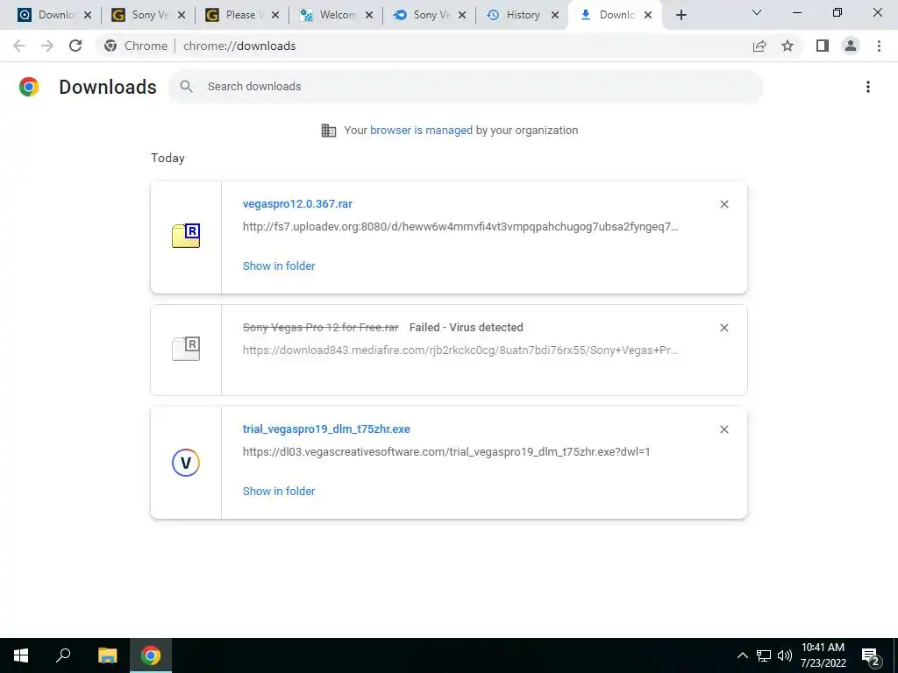Open the tab search chevron
Screen dimensions: 898x673
pyautogui.click(x=757, y=12)
